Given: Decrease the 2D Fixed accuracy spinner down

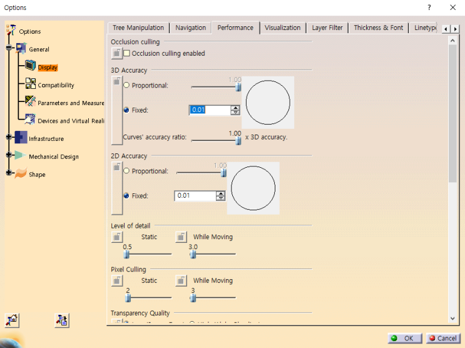Looking at the screenshot, I should [x=221, y=198].
